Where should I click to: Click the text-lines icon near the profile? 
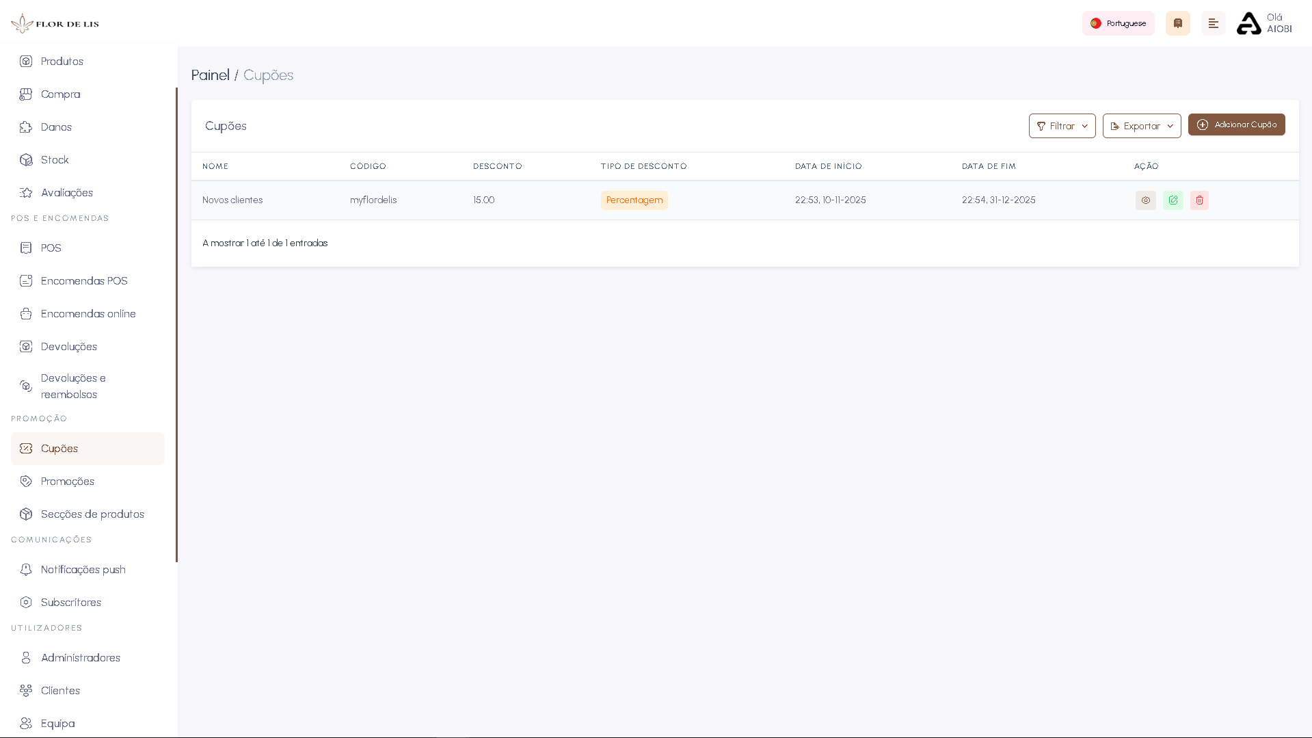tap(1214, 23)
